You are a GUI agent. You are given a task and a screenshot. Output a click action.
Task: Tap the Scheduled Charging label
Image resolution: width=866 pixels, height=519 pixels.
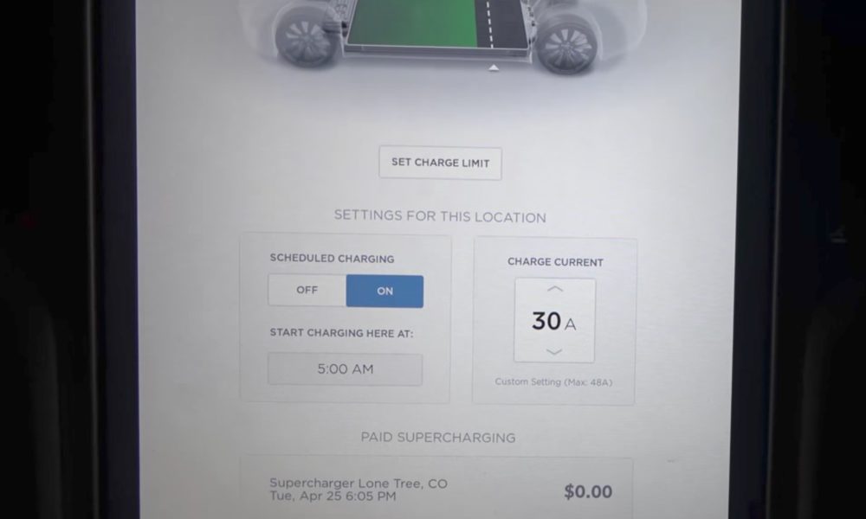coord(332,258)
